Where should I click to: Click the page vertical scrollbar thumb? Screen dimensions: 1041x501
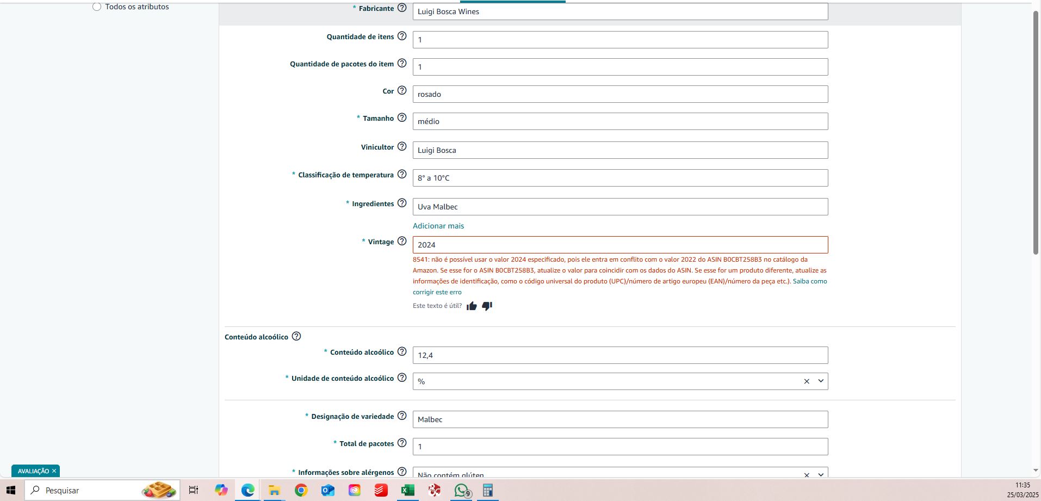pos(1036,132)
